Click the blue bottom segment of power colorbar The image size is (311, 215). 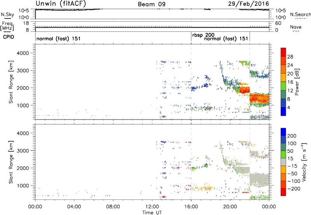(283, 111)
